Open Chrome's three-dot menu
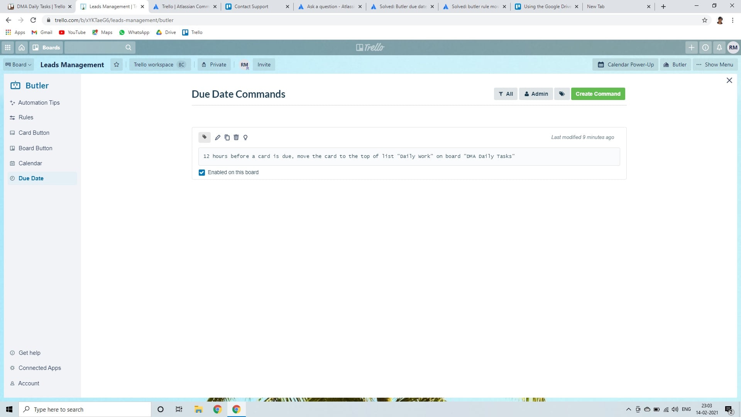 (733, 20)
